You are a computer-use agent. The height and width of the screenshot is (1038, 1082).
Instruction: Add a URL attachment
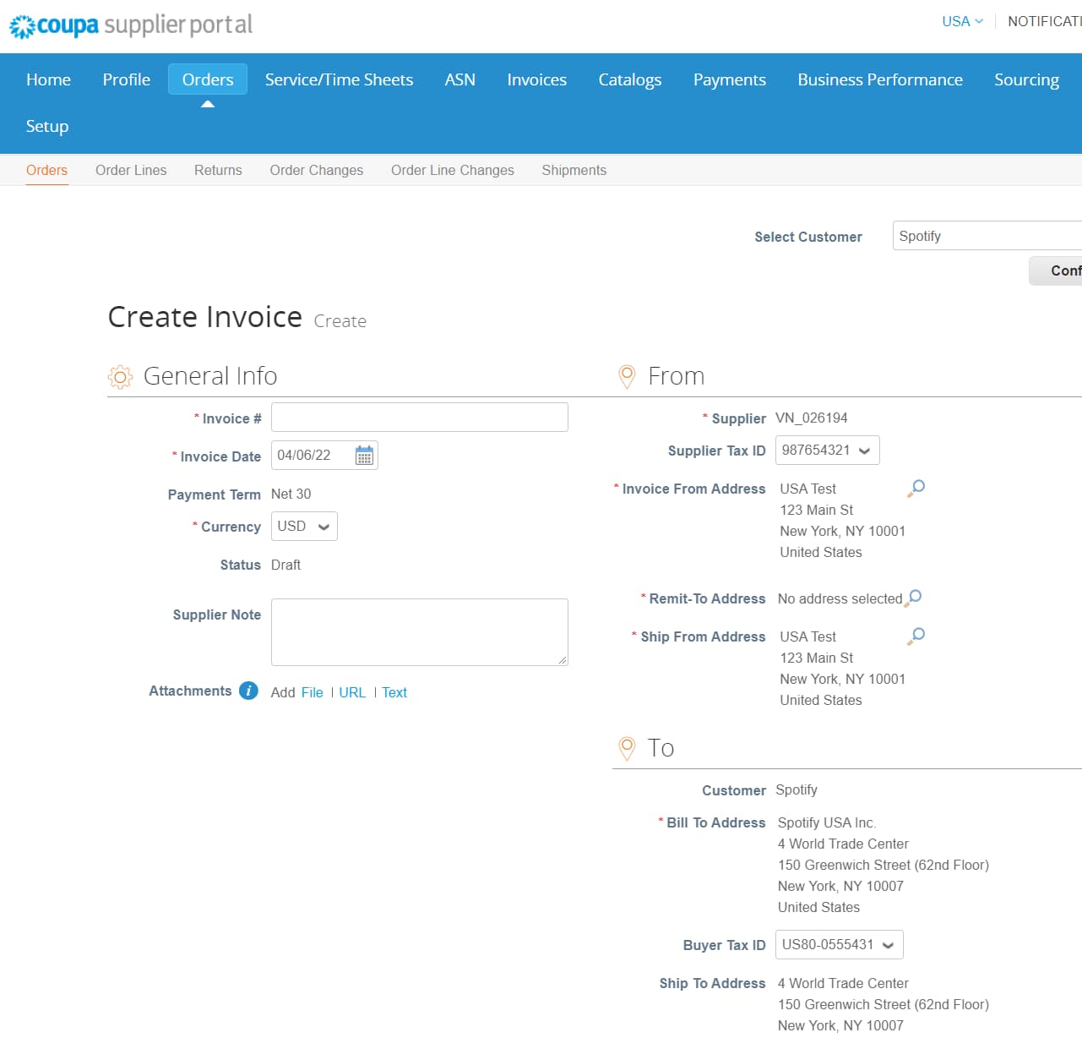pos(352,692)
